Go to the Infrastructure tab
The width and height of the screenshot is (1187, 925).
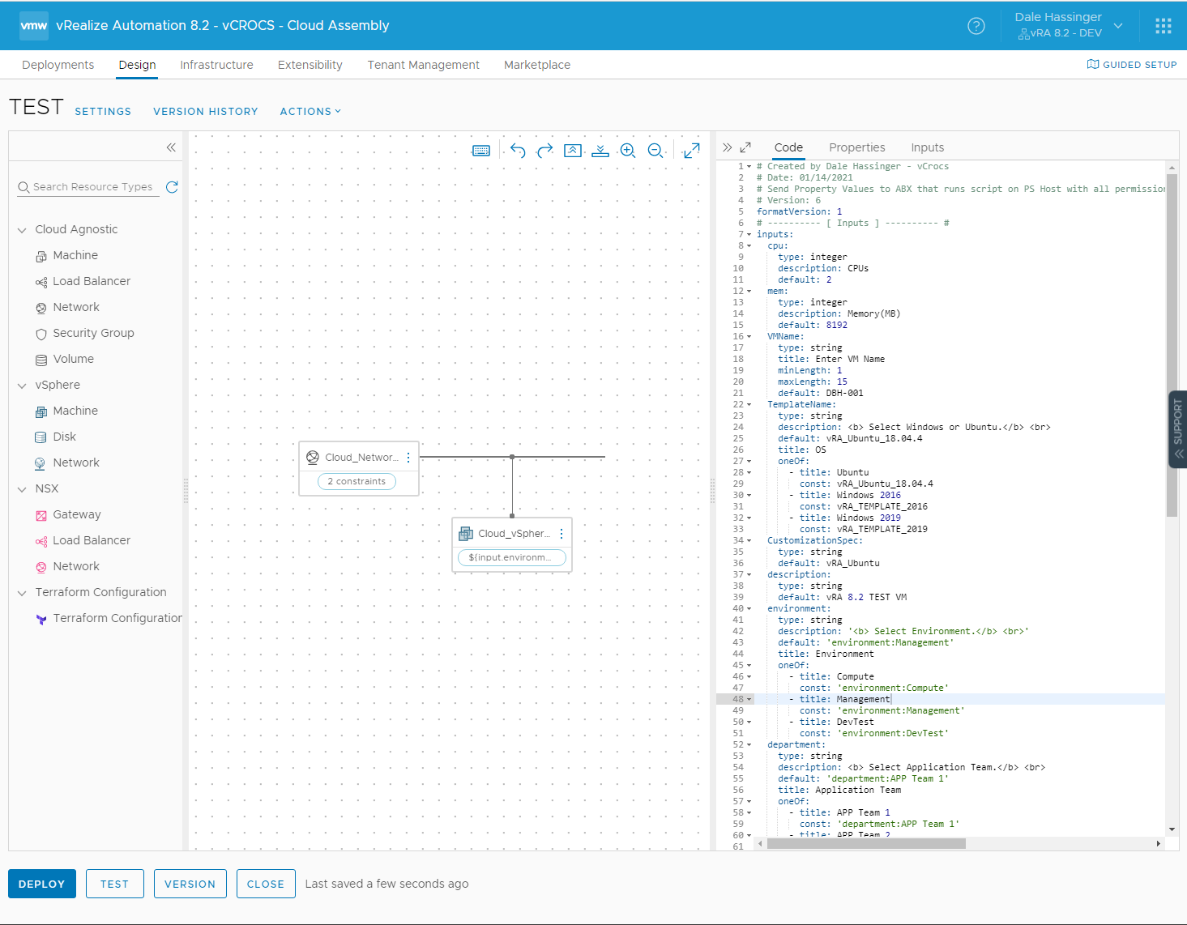coord(216,65)
